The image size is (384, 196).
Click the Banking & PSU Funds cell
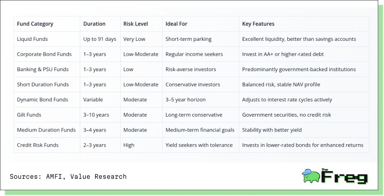[42, 70]
